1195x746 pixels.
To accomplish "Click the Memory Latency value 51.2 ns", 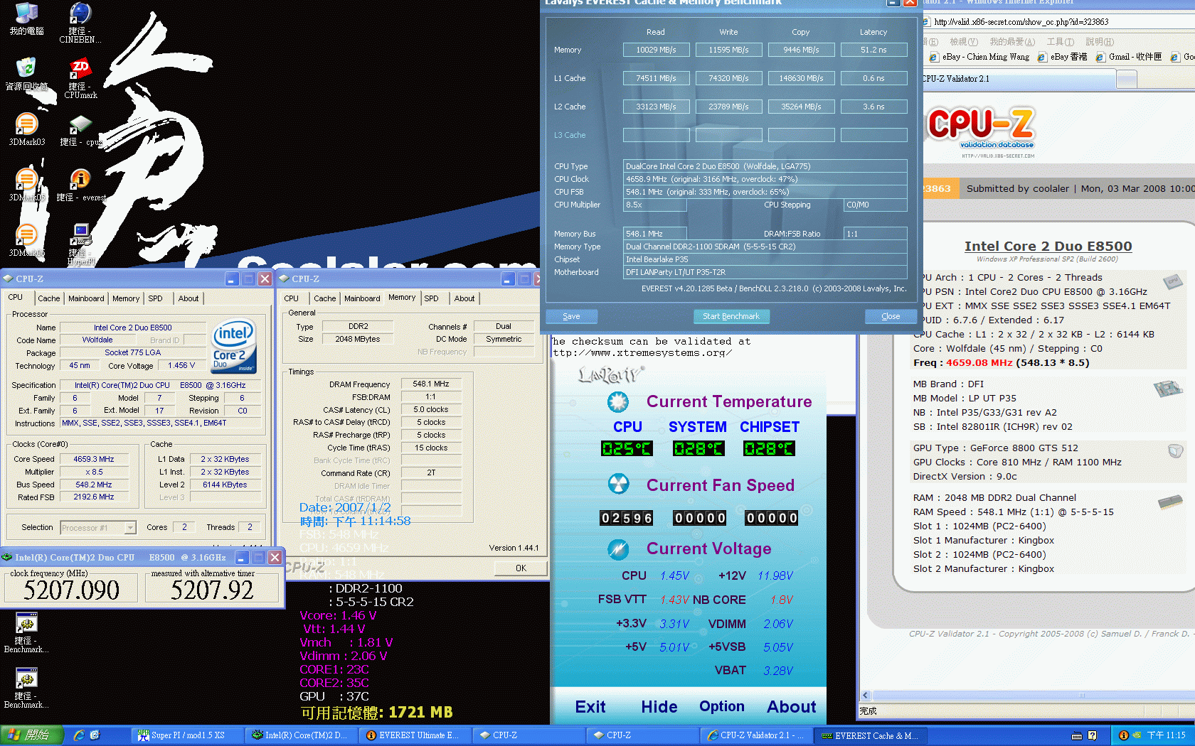I will [x=873, y=50].
